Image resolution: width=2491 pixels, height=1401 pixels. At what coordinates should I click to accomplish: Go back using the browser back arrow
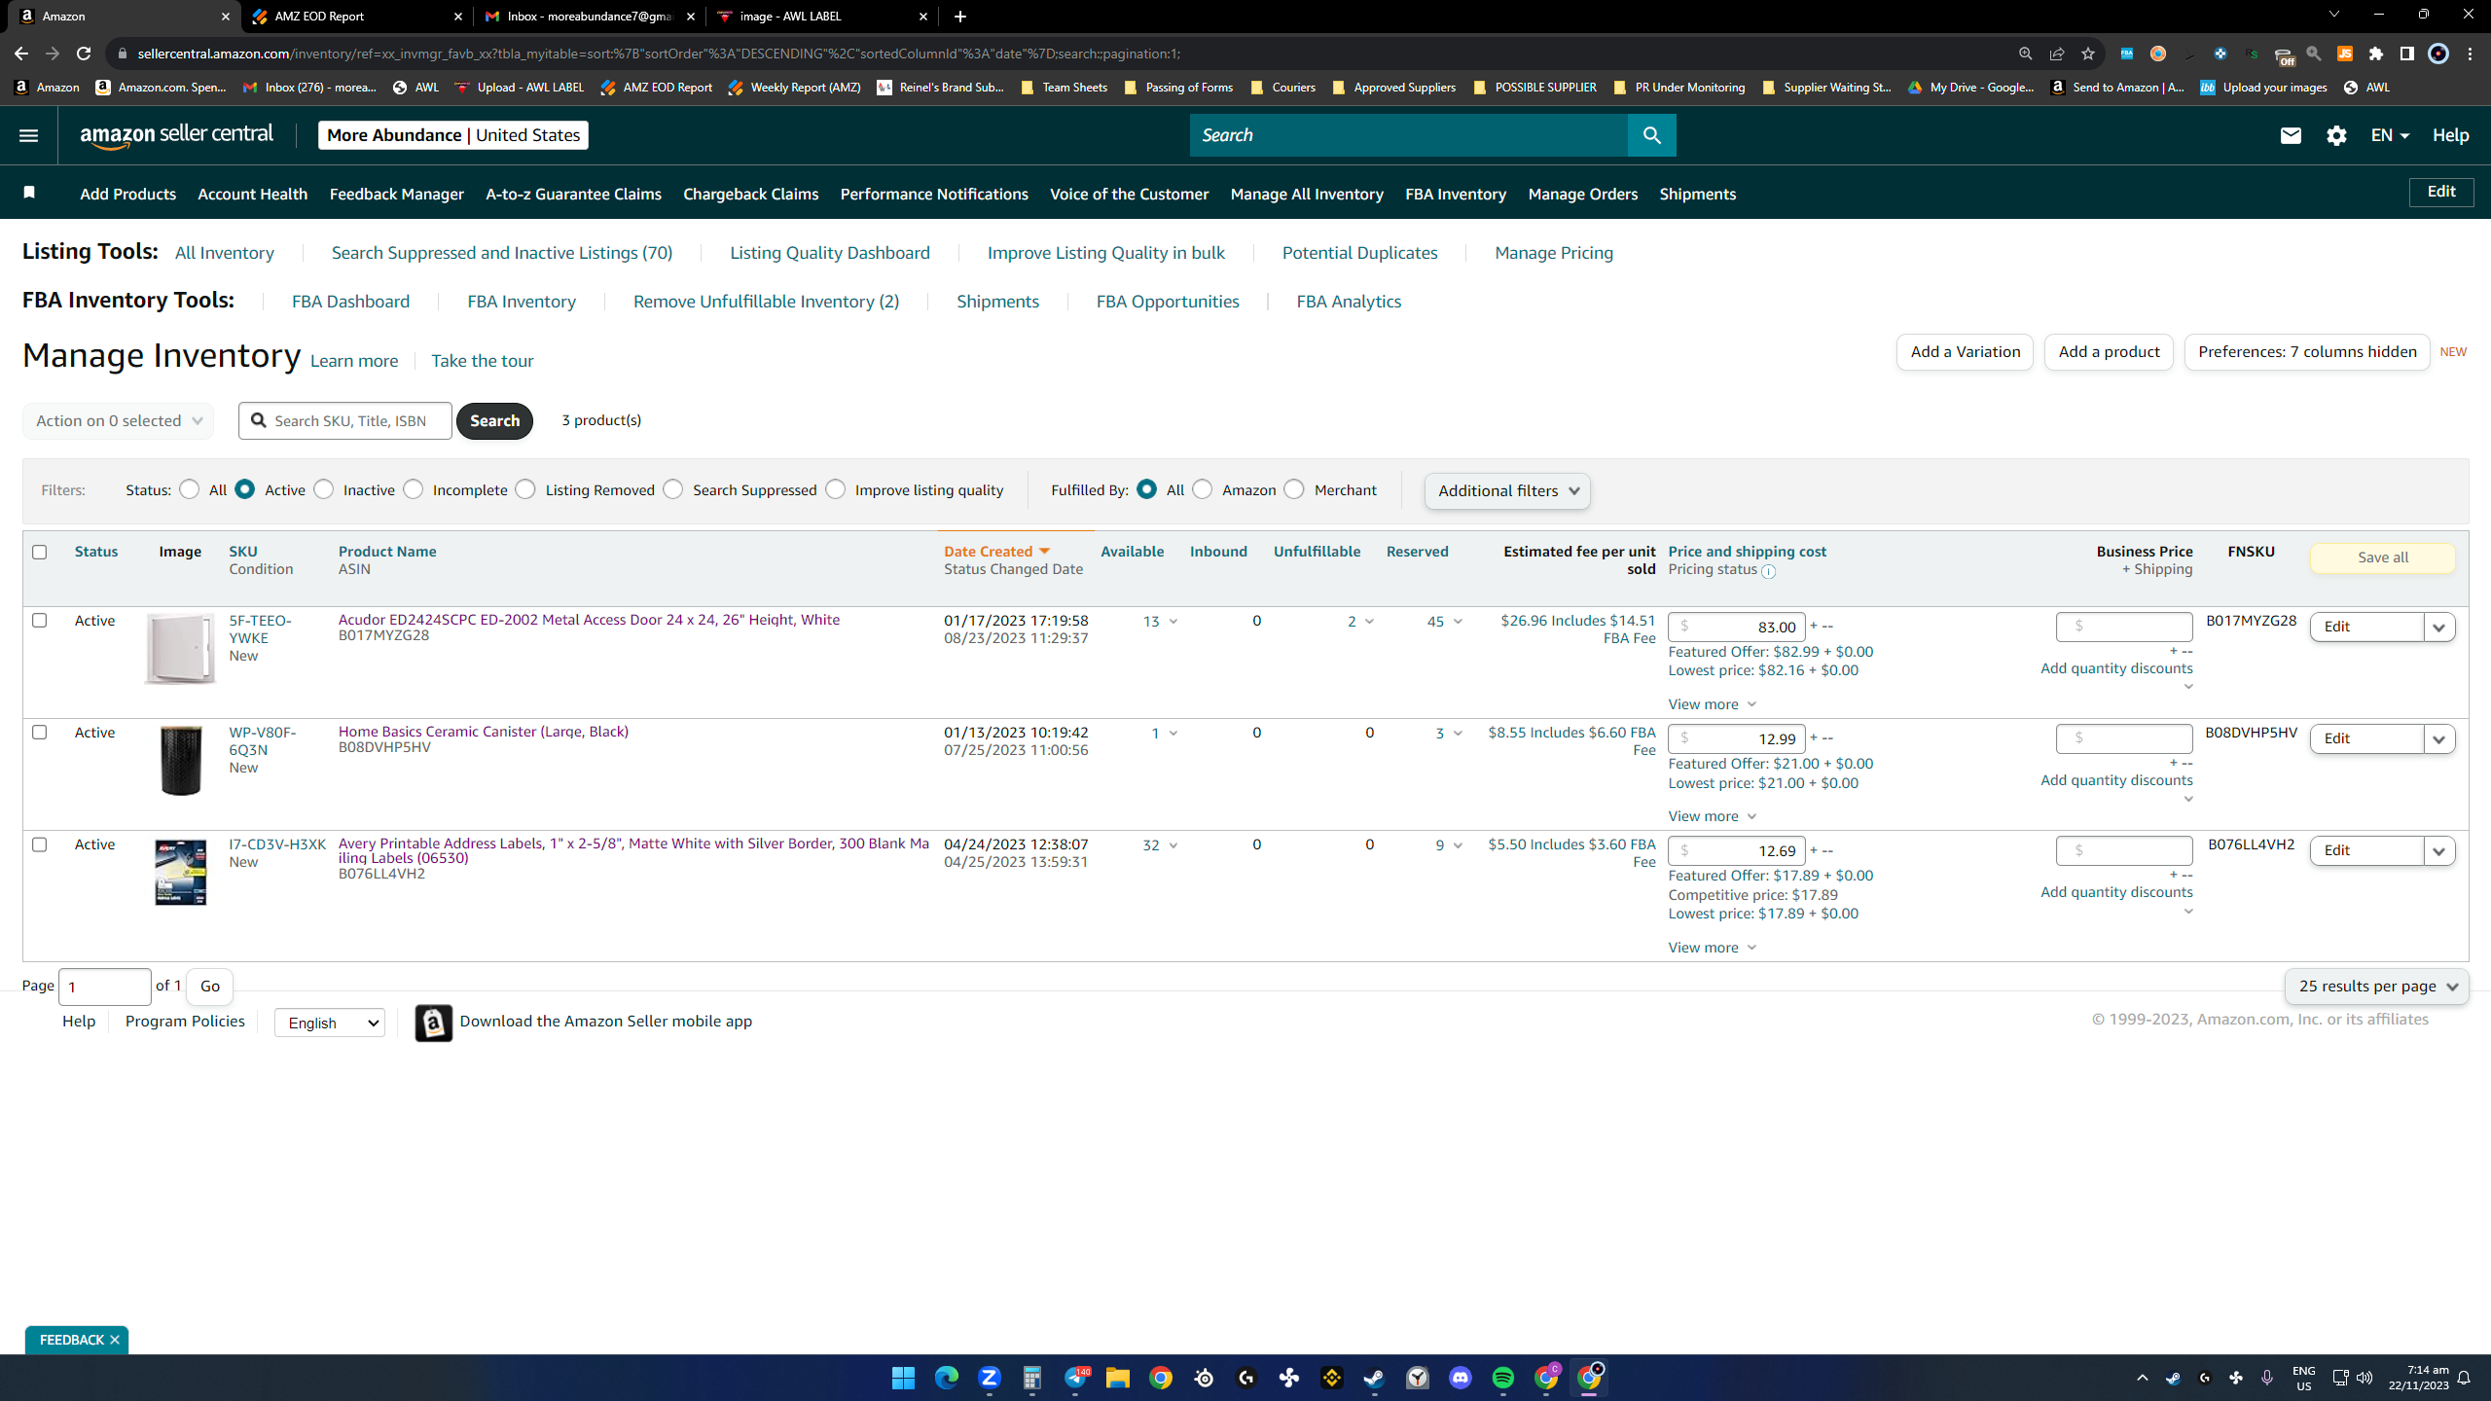tap(21, 54)
